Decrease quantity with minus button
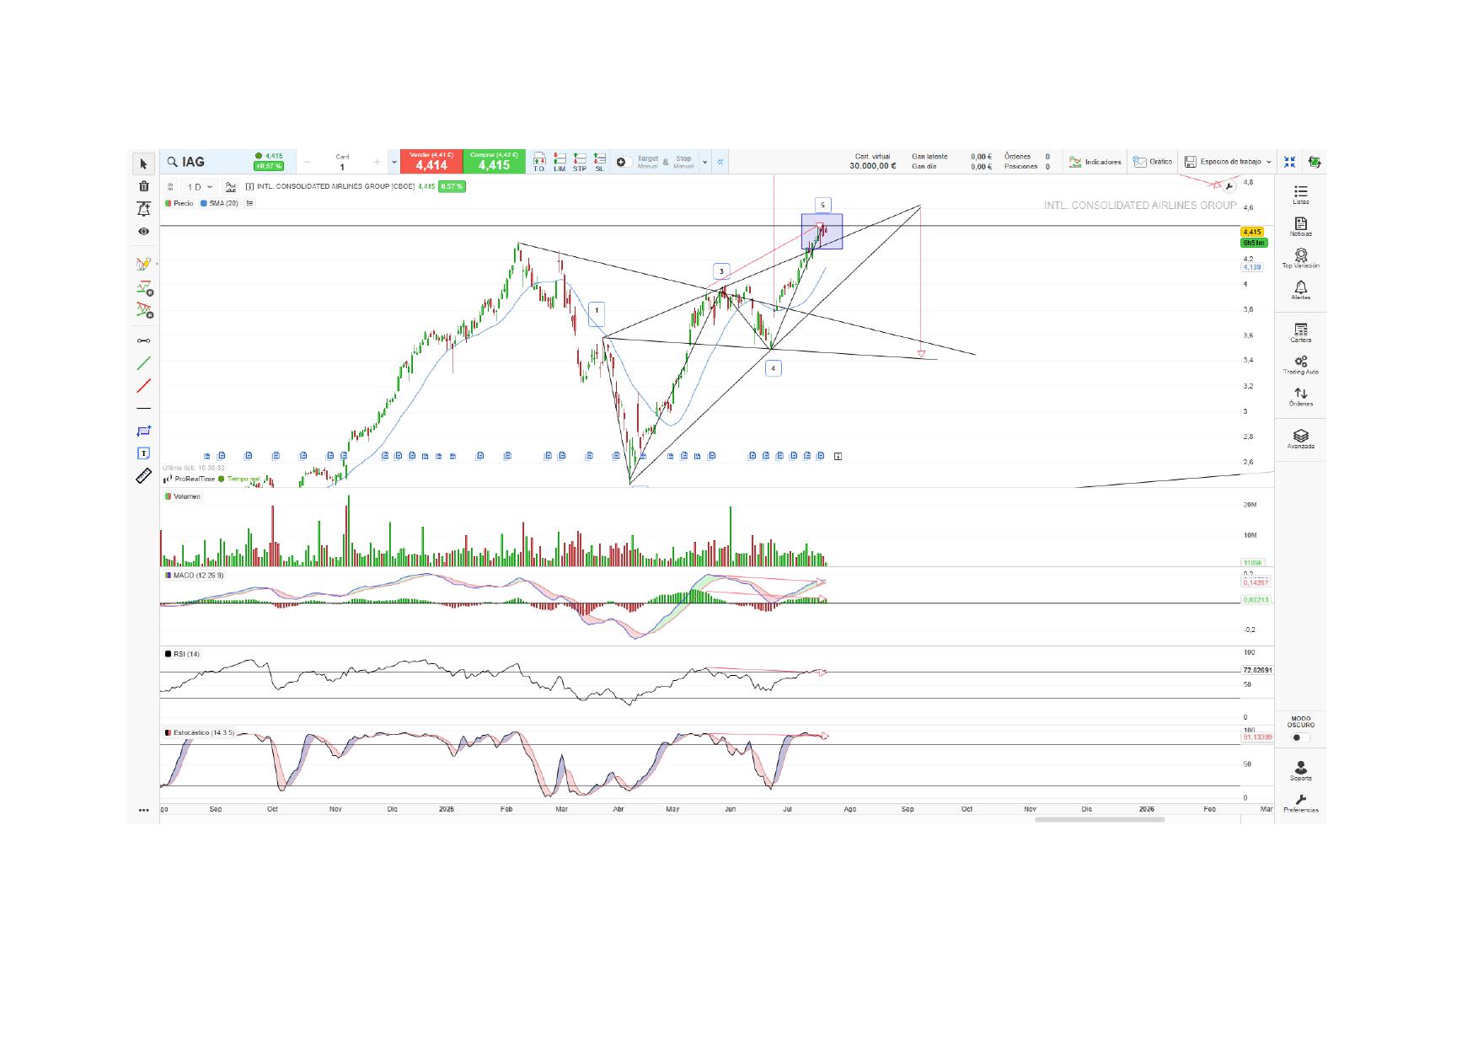 tap(308, 162)
